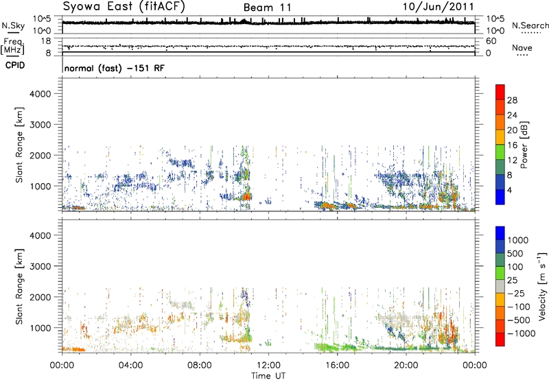Image resolution: width=549 pixels, height=380 pixels.
Task: Select the power panel 'Slant Range [km]' label
Action: 19,145
